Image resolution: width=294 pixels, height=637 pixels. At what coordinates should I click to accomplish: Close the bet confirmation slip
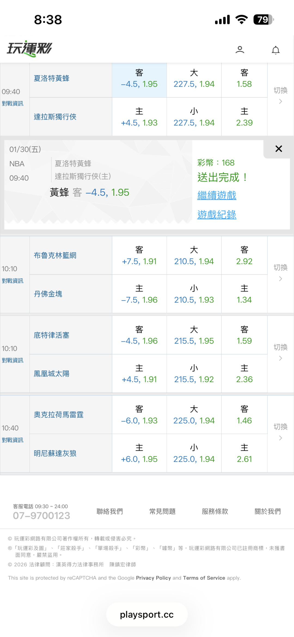pos(278,149)
